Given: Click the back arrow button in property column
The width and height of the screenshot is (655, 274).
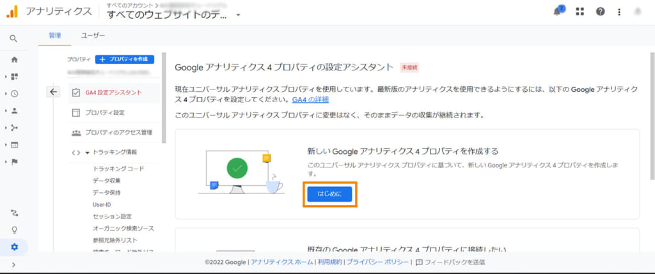Looking at the screenshot, I should pyautogui.click(x=52, y=92).
